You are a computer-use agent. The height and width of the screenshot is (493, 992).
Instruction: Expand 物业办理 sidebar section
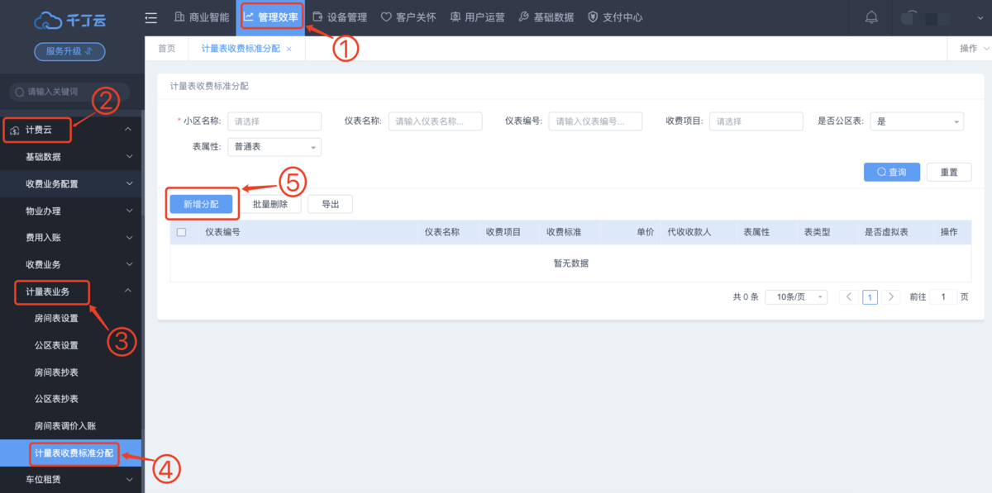coord(71,211)
